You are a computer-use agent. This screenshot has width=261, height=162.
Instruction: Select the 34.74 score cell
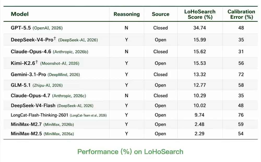200,28
